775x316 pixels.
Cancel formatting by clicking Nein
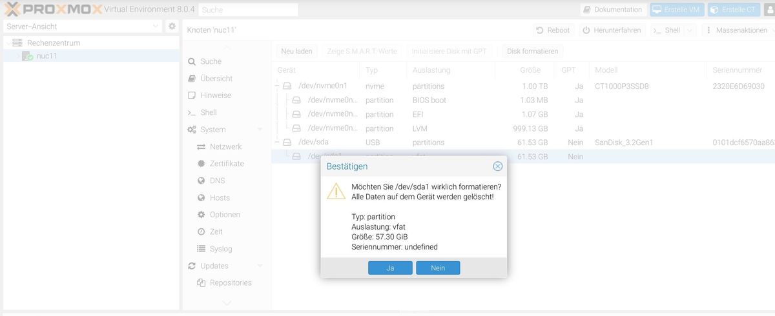[438, 268]
